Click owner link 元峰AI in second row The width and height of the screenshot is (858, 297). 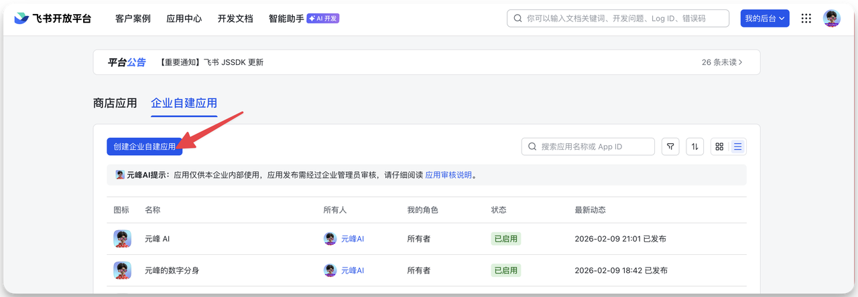click(353, 271)
